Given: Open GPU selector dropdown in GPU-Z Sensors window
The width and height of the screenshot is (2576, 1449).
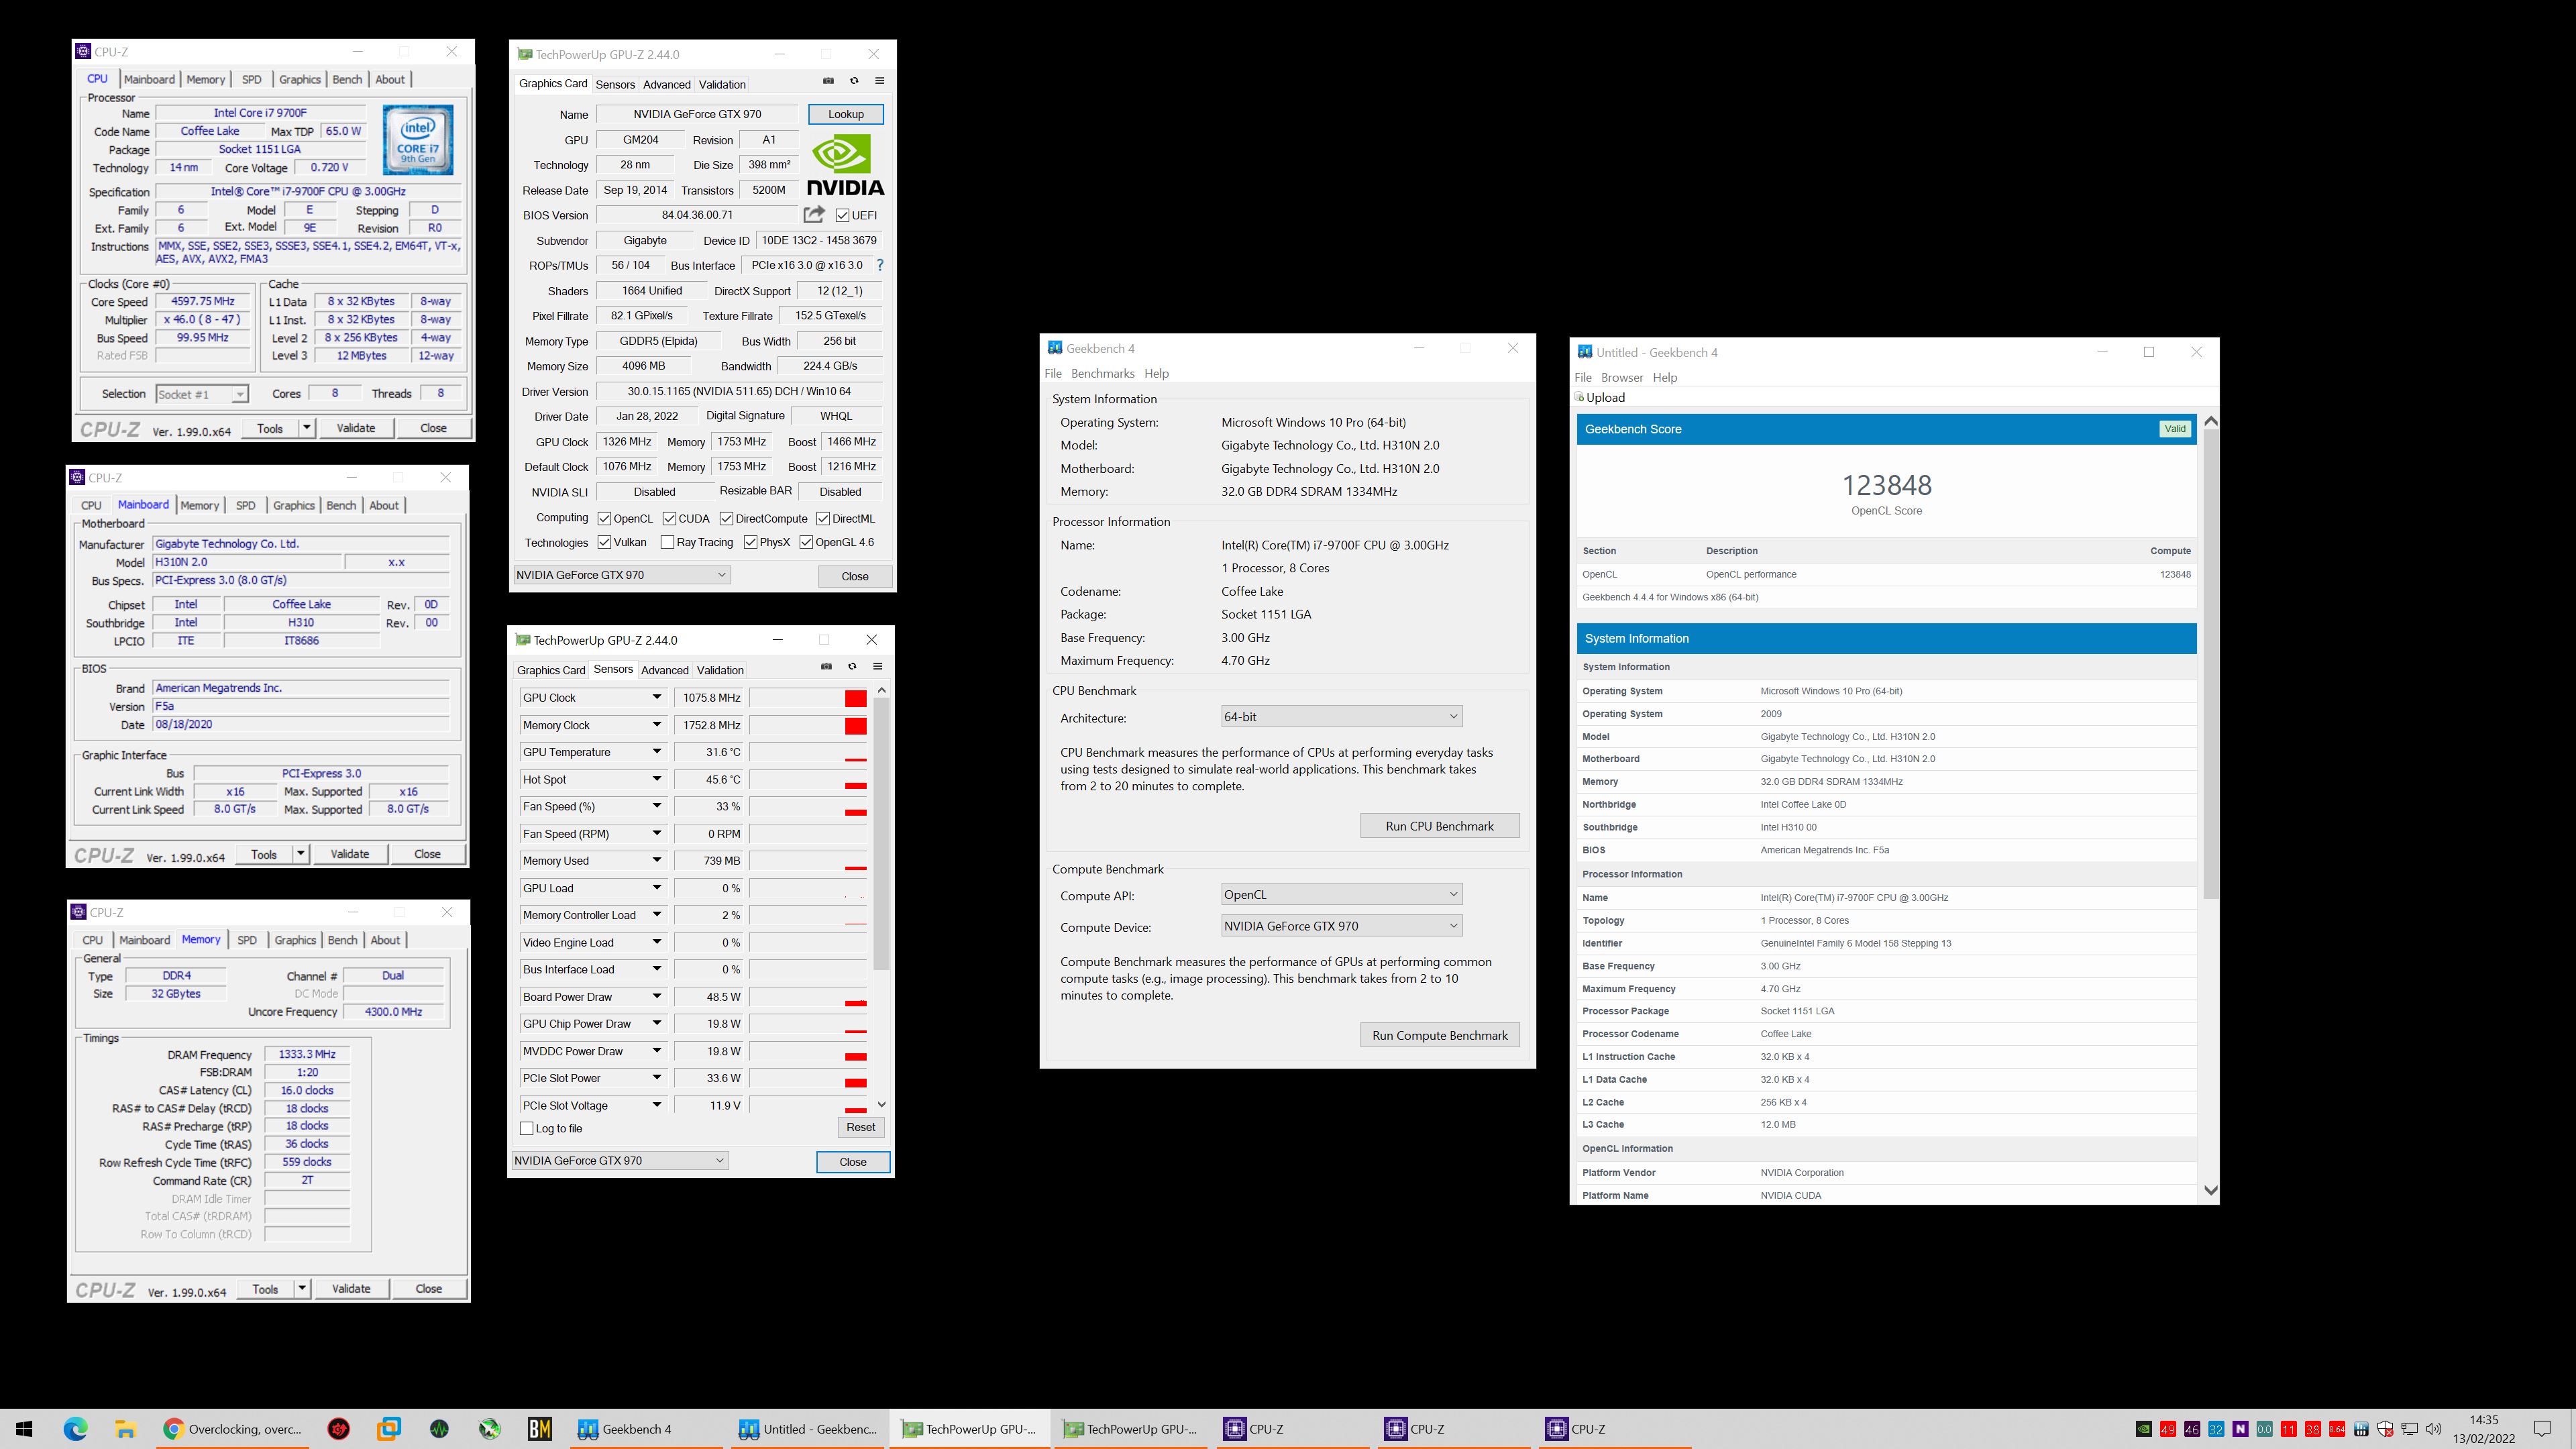Looking at the screenshot, I should pyautogui.click(x=620, y=1160).
